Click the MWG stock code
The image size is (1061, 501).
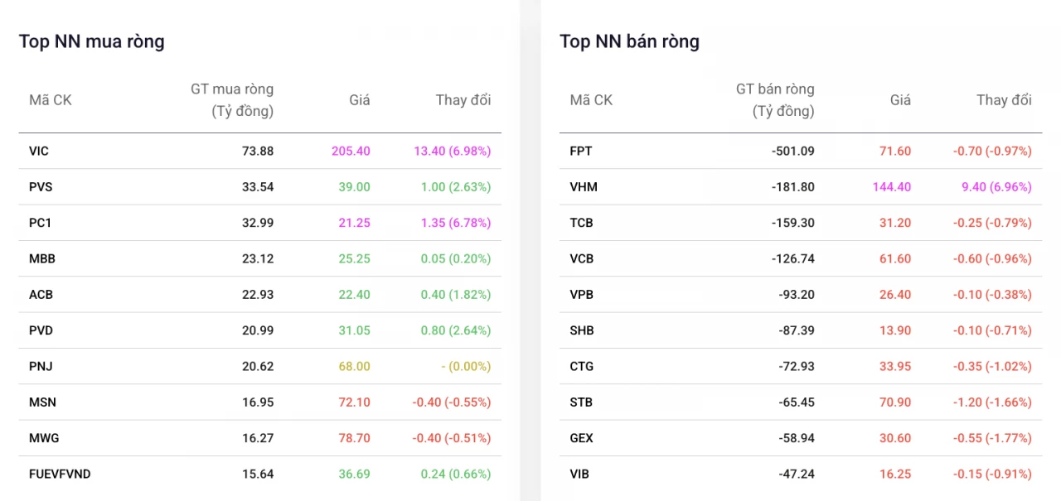tap(44, 438)
